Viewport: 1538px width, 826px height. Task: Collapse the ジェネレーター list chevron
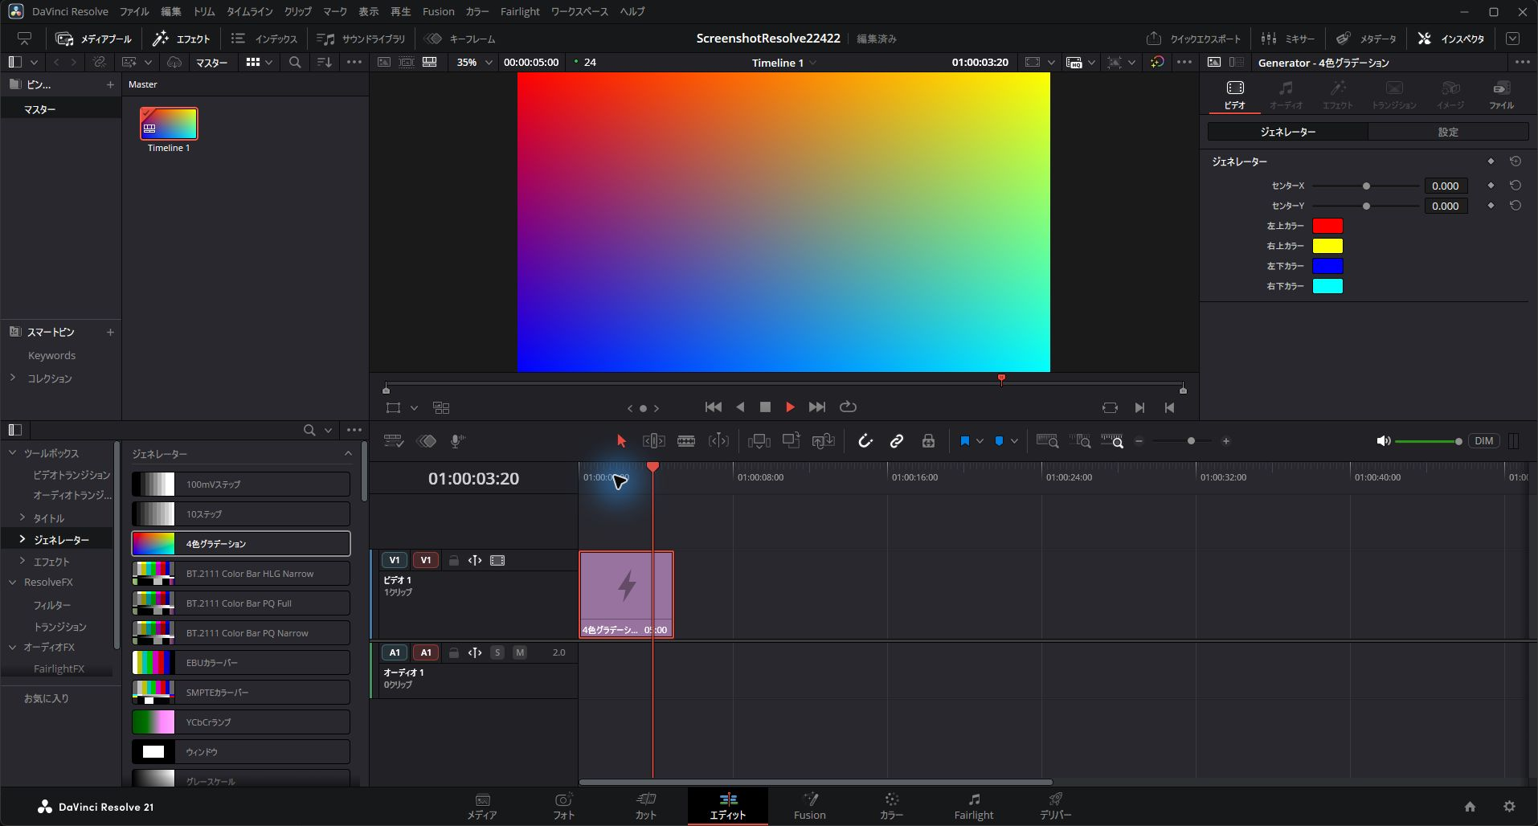(348, 454)
